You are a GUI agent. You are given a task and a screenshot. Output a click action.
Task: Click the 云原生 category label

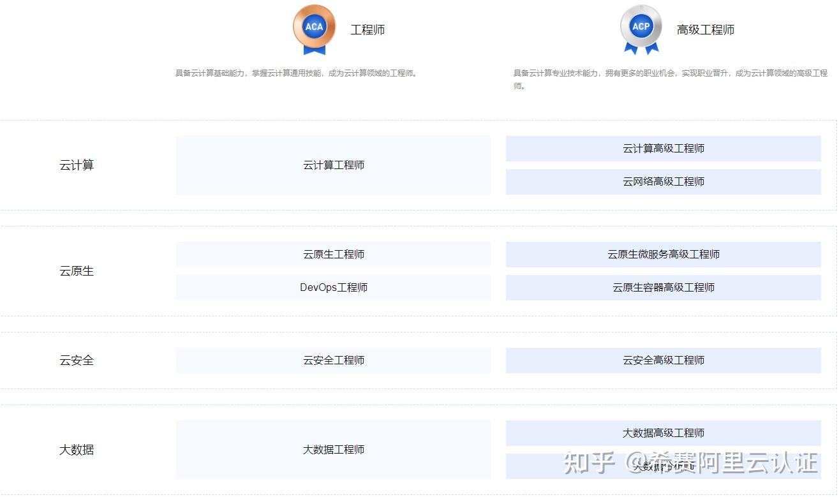pos(76,271)
